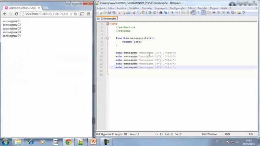Viewport: 260px width, 146px height.
Task: Open the Janela menu
Action: pyautogui.click(x=224, y=8)
